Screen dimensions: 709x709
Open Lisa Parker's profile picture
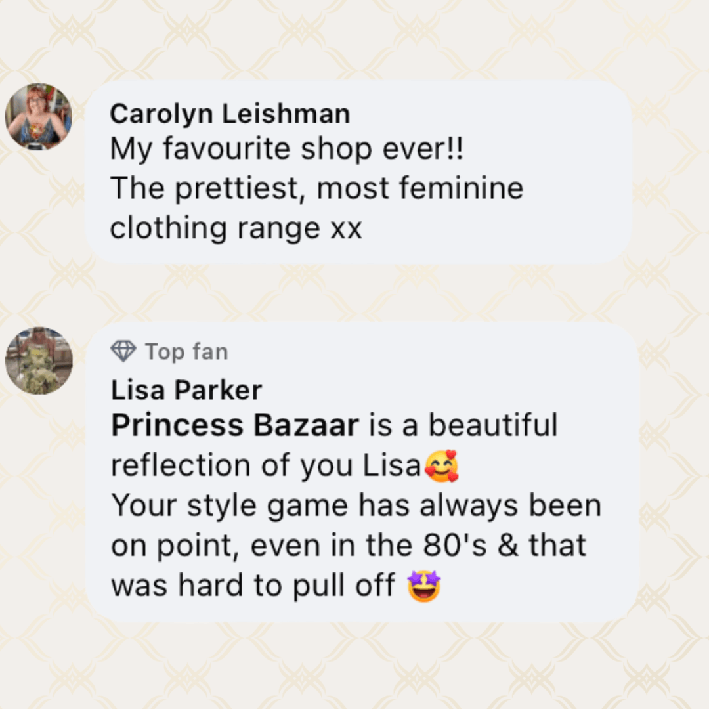tap(39, 360)
